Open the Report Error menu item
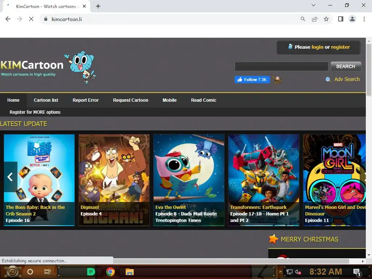Screen dimensions: 372x279 click(x=86, y=100)
